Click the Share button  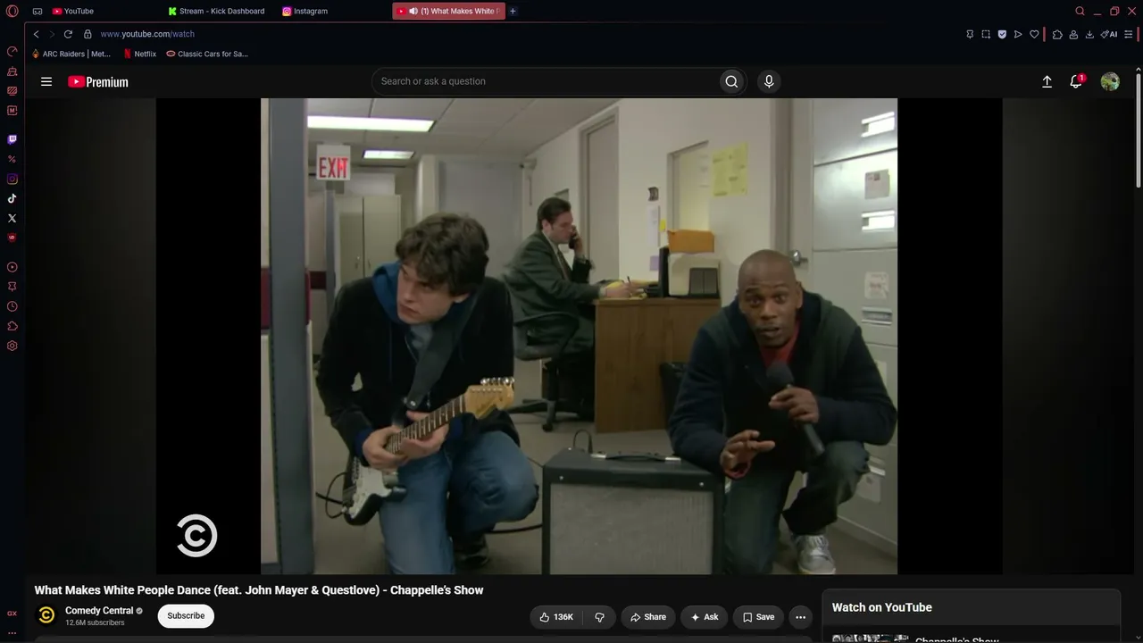coord(648,617)
